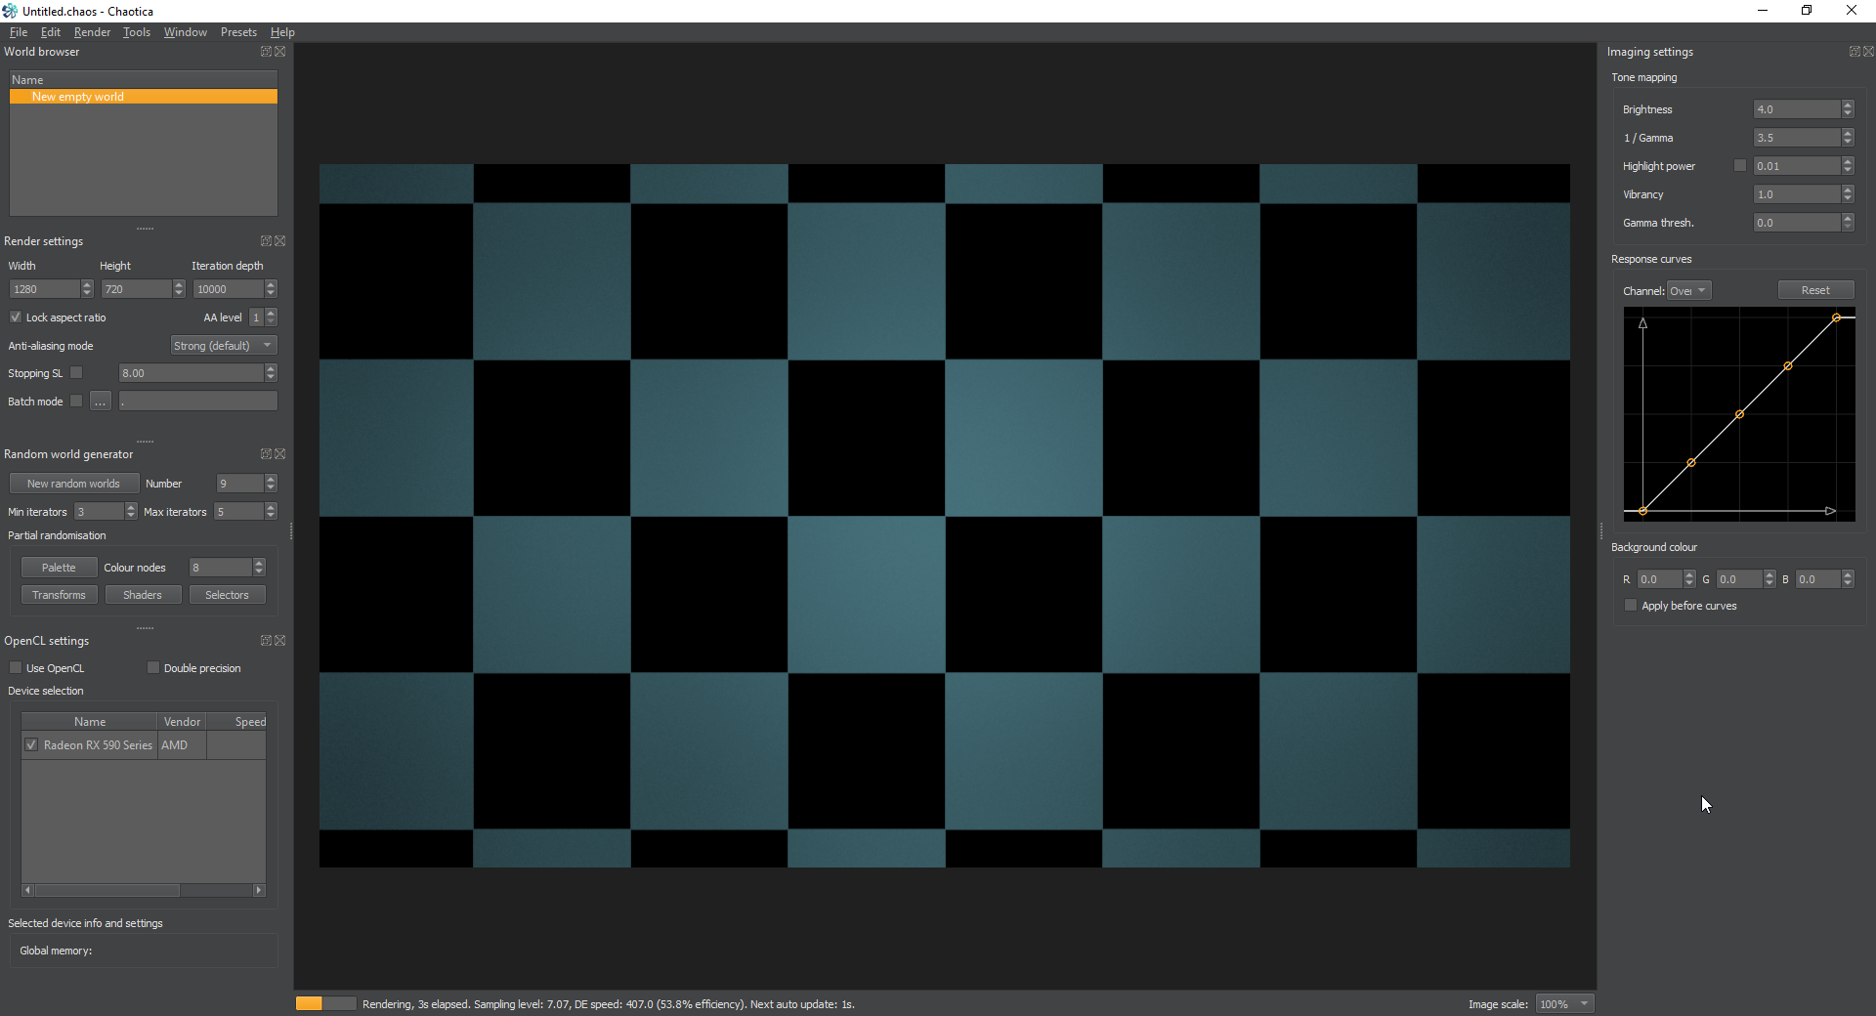Enable Batch mode checkbox
The image size is (1876, 1016).
(x=76, y=402)
